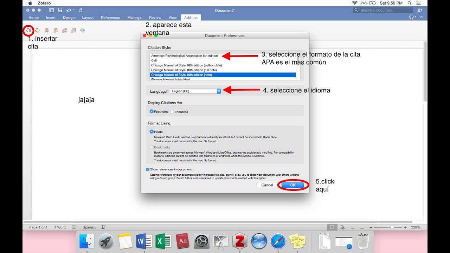Click the Zotero menu bar item
Screen dimensions: 450x253
point(44,3)
